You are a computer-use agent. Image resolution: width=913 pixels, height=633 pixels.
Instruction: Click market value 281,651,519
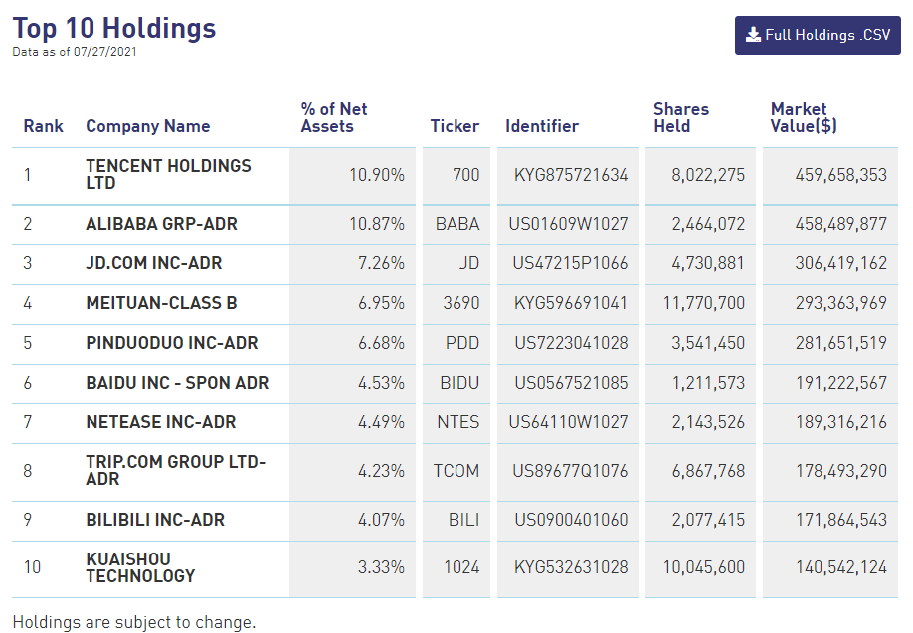[840, 343]
